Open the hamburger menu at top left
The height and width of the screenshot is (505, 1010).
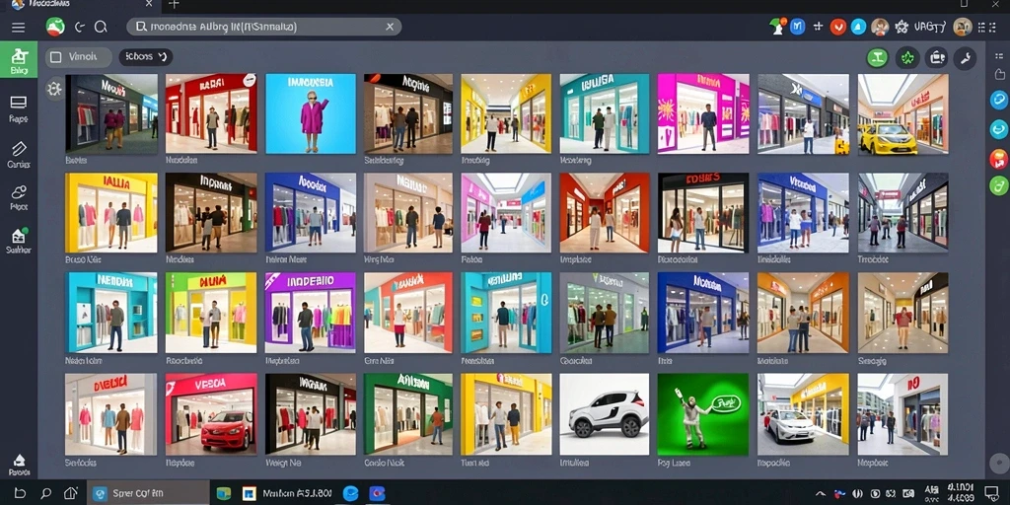tap(19, 27)
